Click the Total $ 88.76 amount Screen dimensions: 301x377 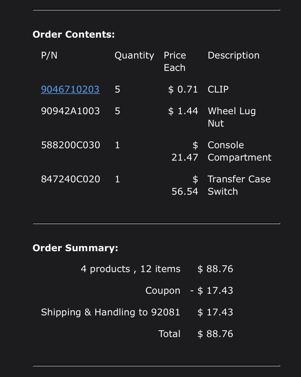coord(215,334)
